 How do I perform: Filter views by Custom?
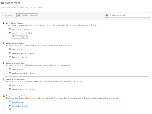coord(33,15)
